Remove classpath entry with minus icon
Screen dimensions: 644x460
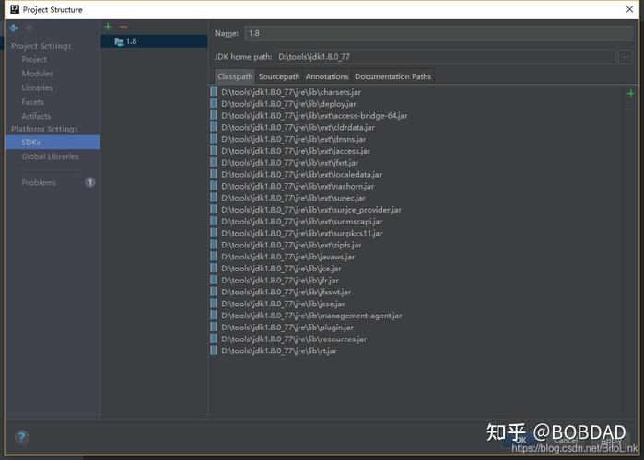click(x=630, y=109)
